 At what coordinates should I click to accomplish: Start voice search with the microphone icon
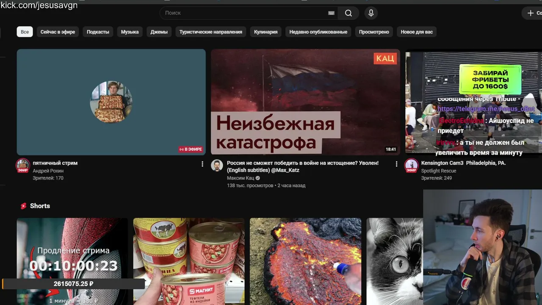[371, 13]
